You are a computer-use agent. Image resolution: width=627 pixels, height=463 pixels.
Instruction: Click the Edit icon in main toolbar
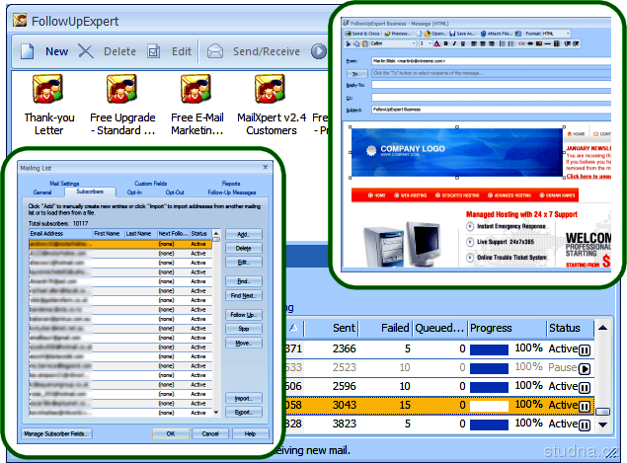click(154, 51)
